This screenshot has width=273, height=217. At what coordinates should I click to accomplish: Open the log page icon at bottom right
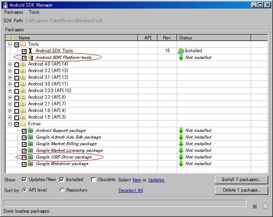pyautogui.click(x=265, y=206)
